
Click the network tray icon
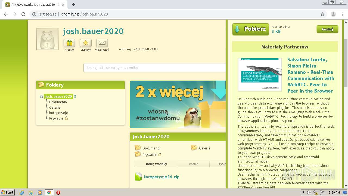point(316,192)
